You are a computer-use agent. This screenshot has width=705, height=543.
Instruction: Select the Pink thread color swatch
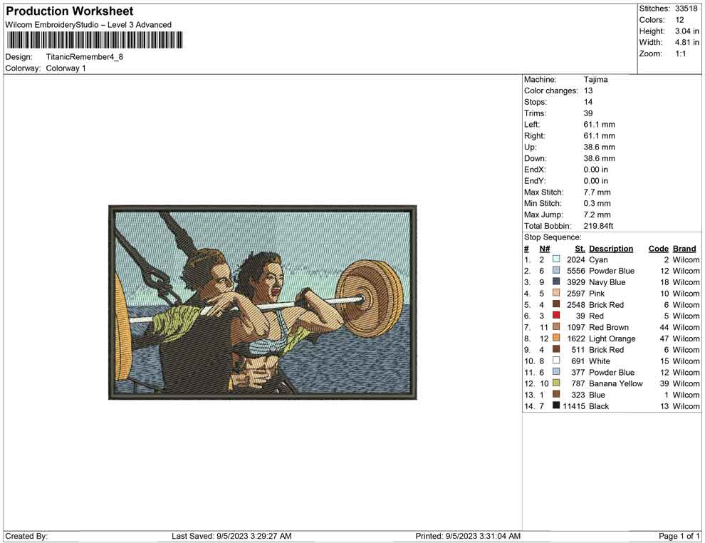(556, 293)
